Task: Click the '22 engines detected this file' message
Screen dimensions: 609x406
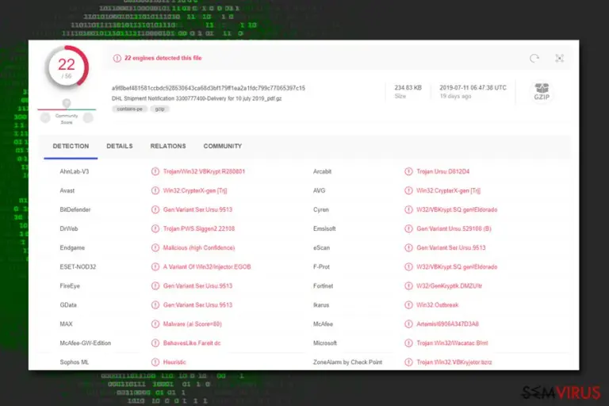Action: click(163, 58)
